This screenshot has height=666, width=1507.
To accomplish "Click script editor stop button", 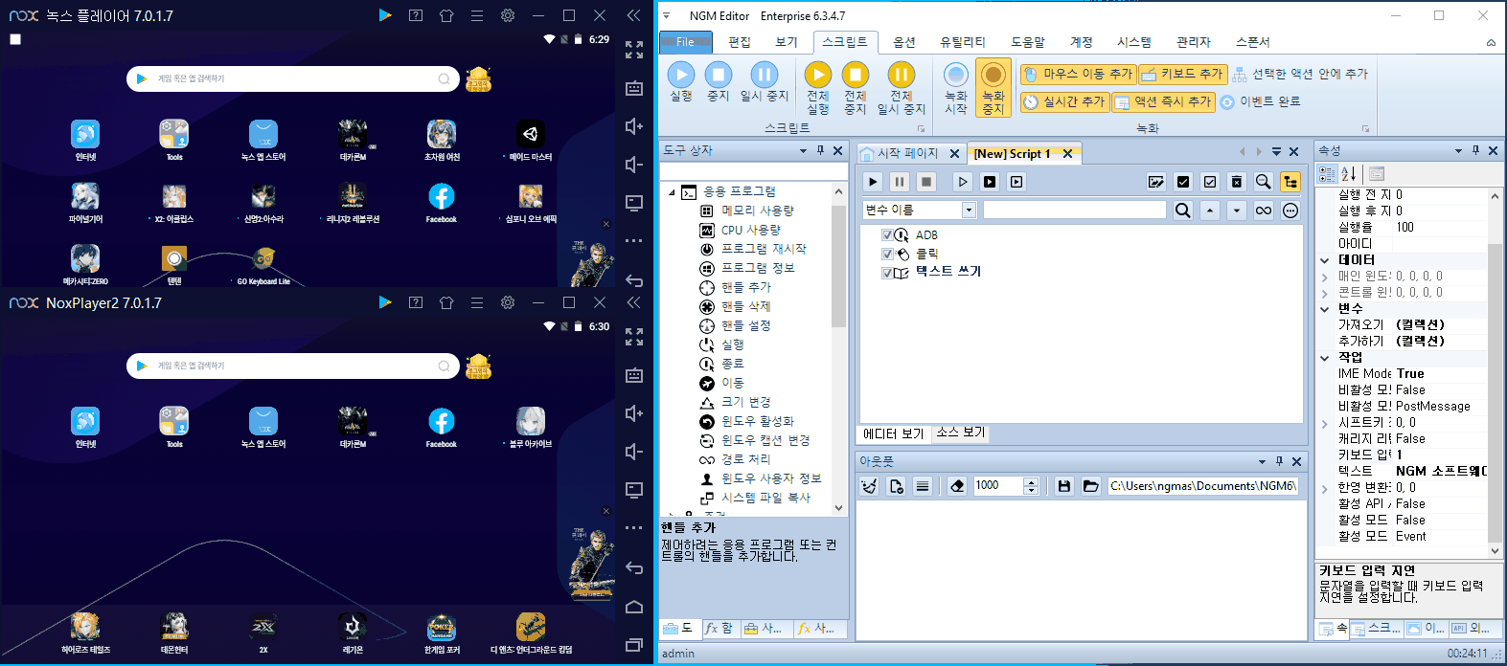I will [x=926, y=182].
